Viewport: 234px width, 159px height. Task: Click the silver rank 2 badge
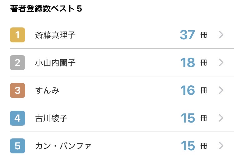[17, 63]
